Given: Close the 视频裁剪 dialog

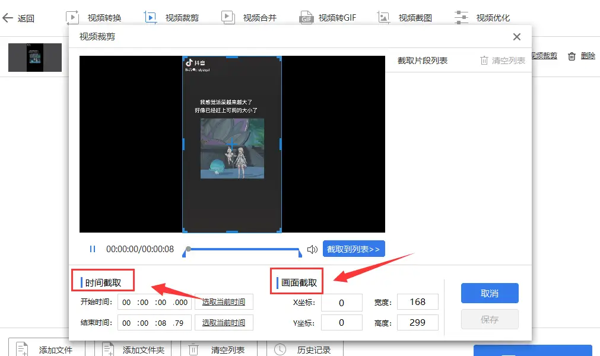Looking at the screenshot, I should coord(516,37).
